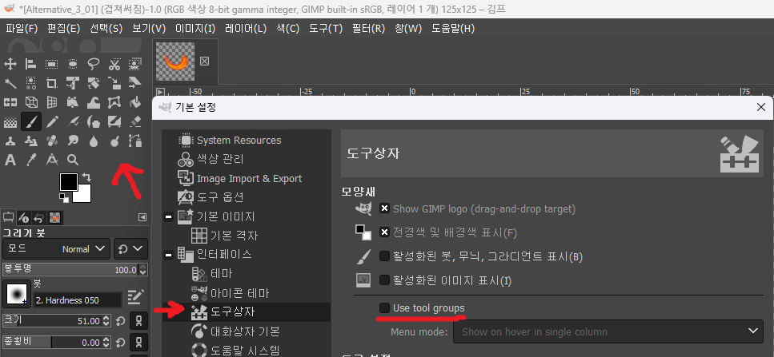Enable 활성화된 이미지 표시 checkbox
This screenshot has height=357, width=774.
tap(384, 280)
